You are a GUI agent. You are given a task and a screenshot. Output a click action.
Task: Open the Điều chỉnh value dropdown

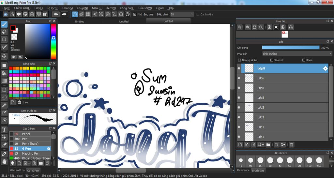[182, 14]
